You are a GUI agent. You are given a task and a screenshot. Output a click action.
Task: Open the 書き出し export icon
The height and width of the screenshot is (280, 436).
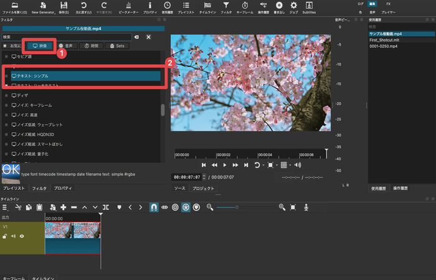278,6
